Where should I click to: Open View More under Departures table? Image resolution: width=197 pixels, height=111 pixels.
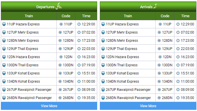click(x=49, y=106)
